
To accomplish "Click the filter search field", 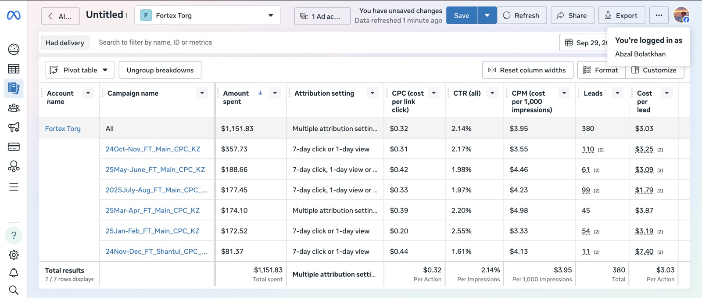I will pyautogui.click(x=325, y=43).
